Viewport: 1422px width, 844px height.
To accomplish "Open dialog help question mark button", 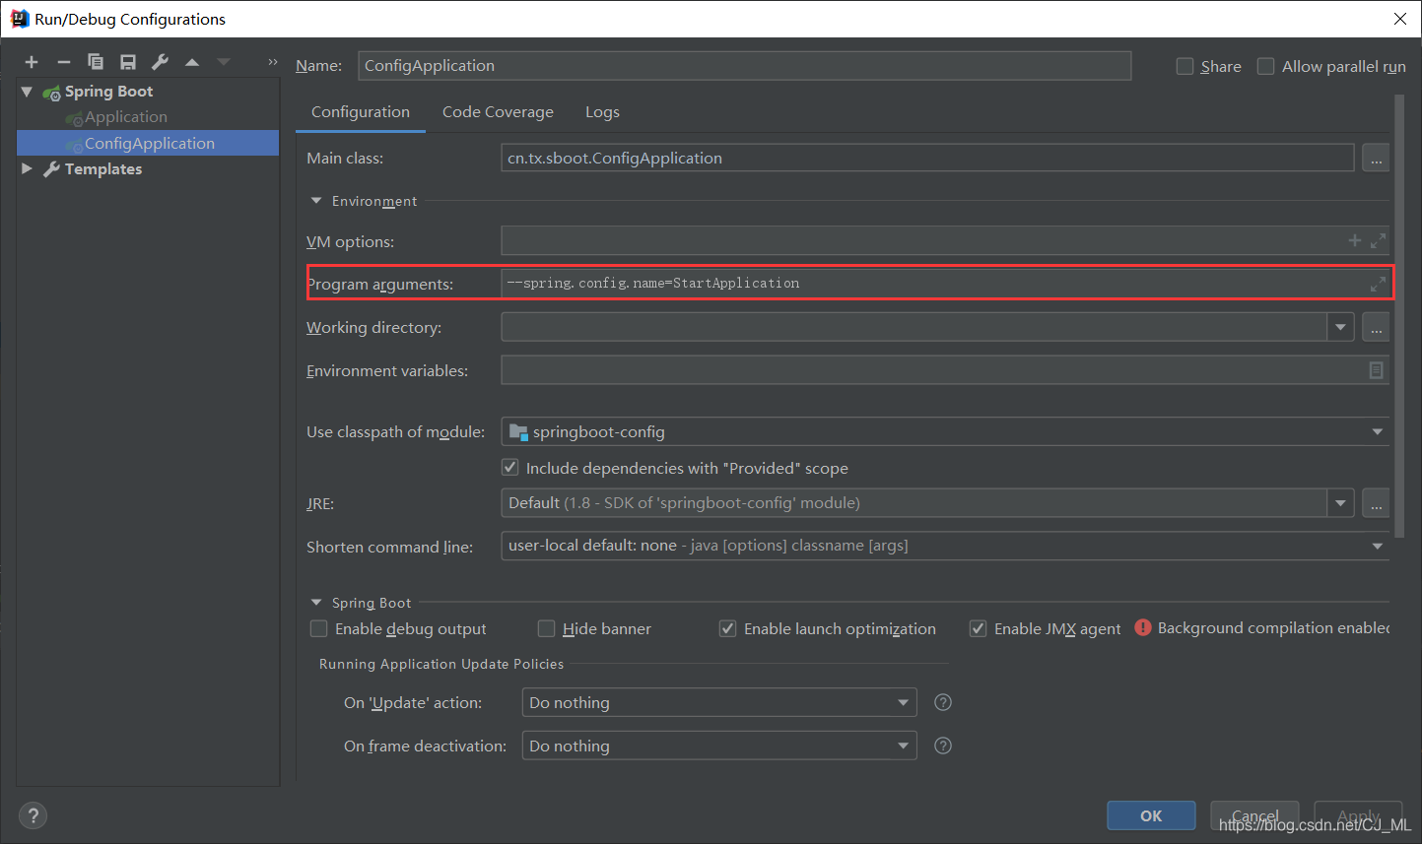I will pos(34,815).
